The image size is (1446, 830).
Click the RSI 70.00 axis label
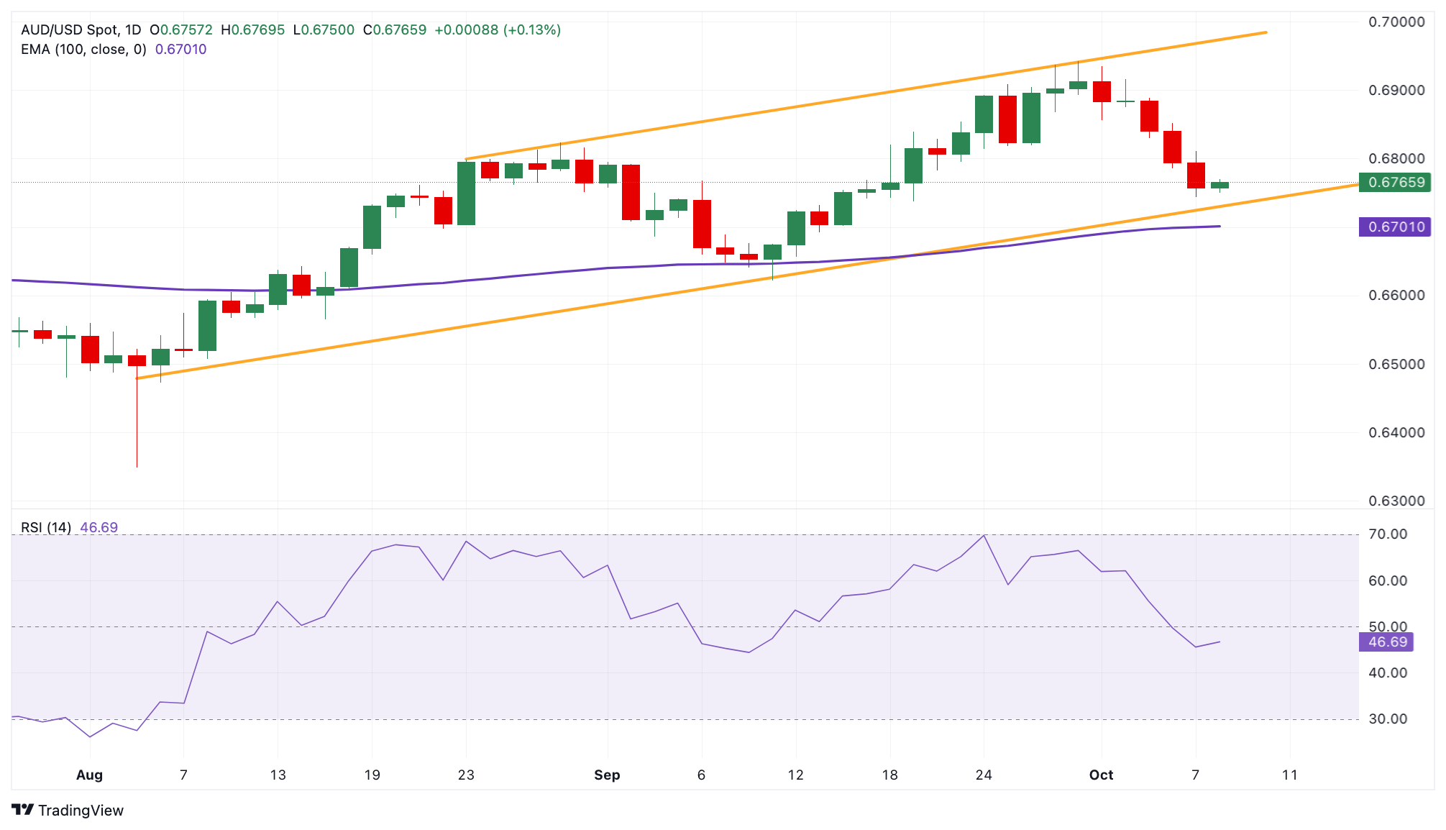pos(1388,534)
